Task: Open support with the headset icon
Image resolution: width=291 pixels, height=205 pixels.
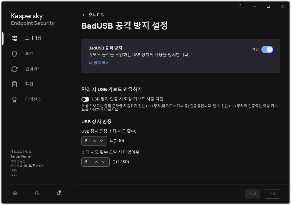Action: coord(36,194)
